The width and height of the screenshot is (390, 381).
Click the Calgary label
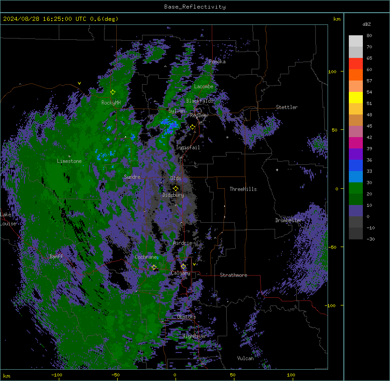point(181,273)
